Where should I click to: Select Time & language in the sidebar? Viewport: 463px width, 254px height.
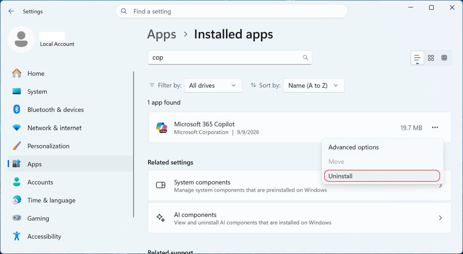click(70, 200)
